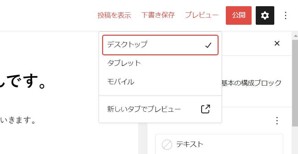Click the paragraph text ending いきます。
Image resolution: width=298 pixels, height=154 pixels.
tap(19, 121)
